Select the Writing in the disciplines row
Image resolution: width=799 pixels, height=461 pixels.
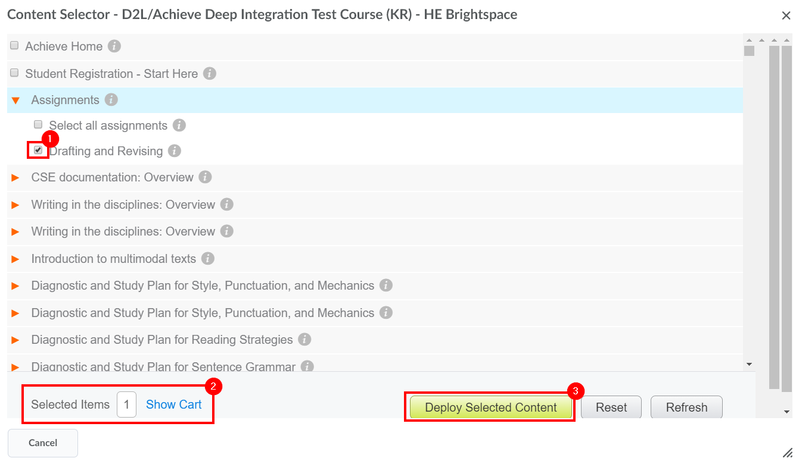(x=123, y=204)
